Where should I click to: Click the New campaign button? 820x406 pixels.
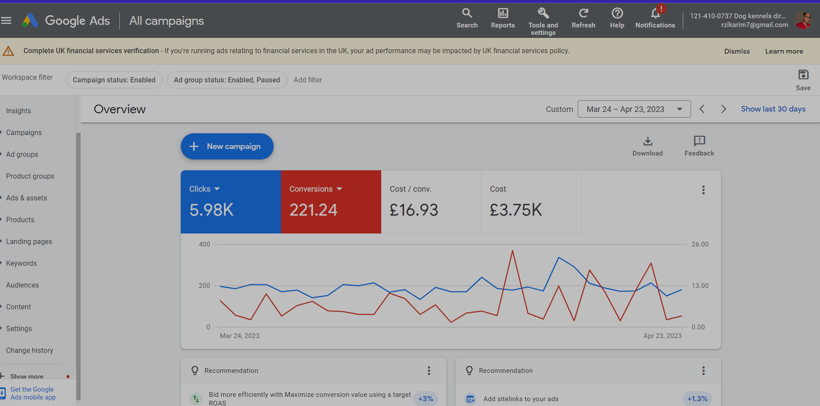pyautogui.click(x=227, y=146)
